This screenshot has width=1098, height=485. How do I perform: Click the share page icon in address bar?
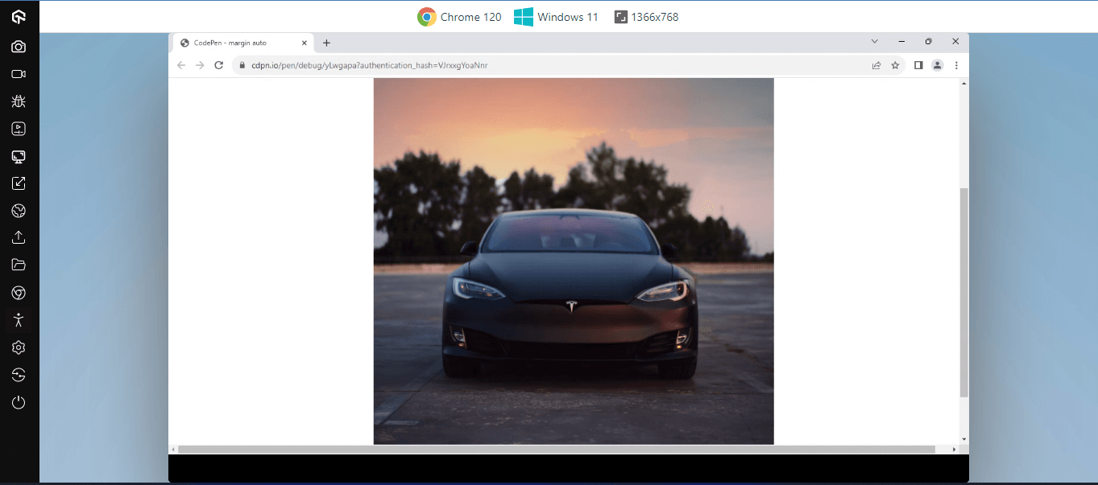[876, 65]
